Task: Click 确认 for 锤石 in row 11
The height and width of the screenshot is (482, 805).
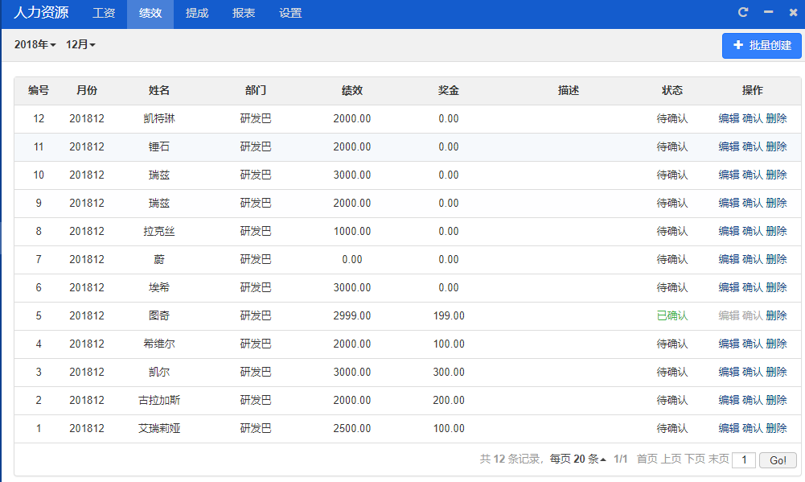Action: pyautogui.click(x=753, y=147)
